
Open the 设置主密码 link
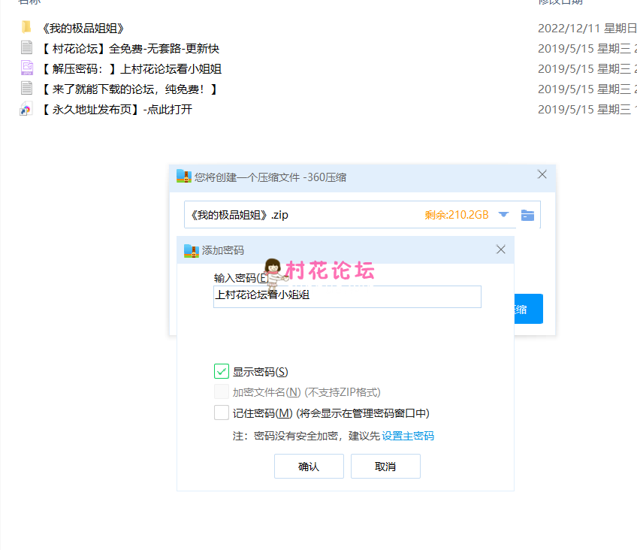pos(407,436)
